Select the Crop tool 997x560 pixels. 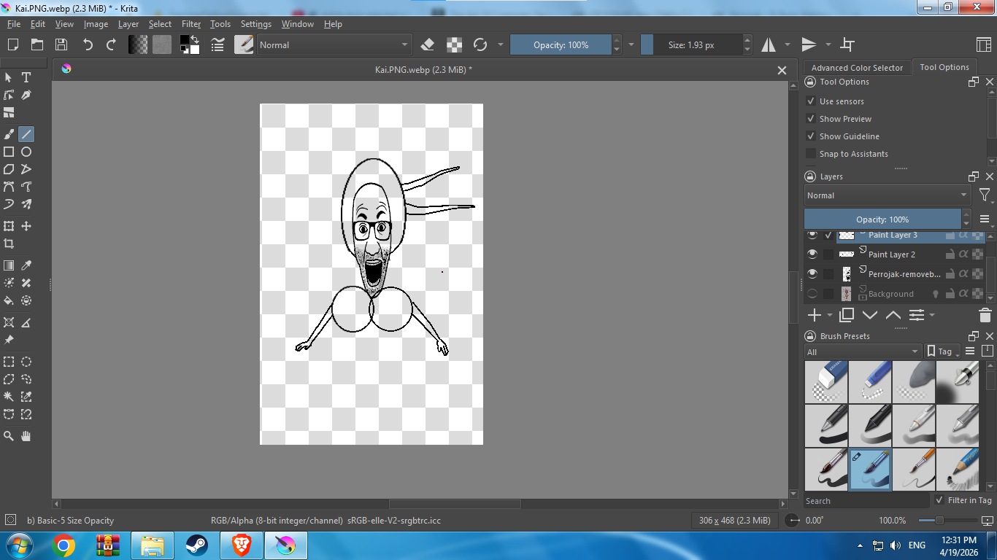point(9,244)
